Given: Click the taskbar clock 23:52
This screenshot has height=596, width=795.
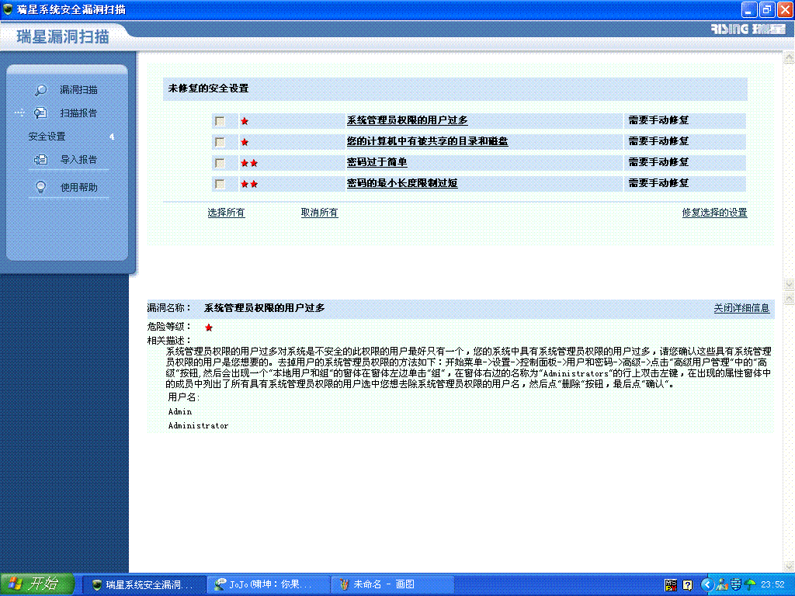Looking at the screenshot, I should (x=772, y=585).
